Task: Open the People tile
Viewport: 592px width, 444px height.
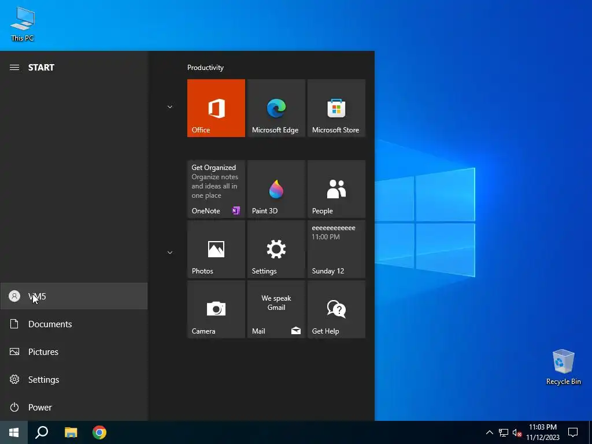Action: click(x=336, y=189)
